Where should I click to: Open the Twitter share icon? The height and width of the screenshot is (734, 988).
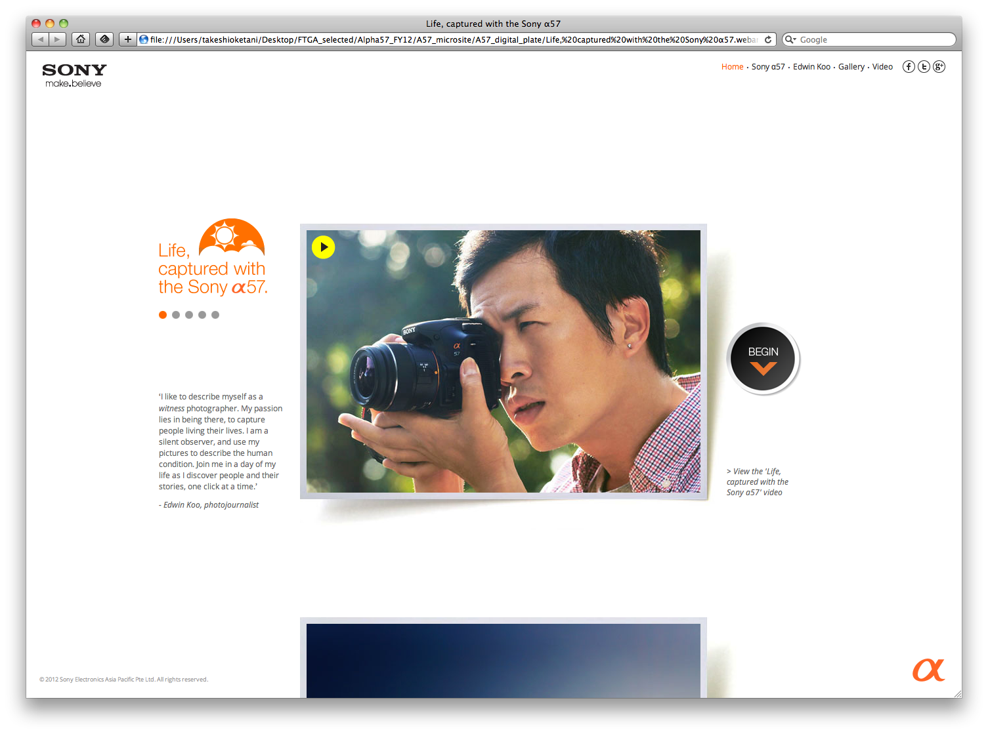point(924,66)
